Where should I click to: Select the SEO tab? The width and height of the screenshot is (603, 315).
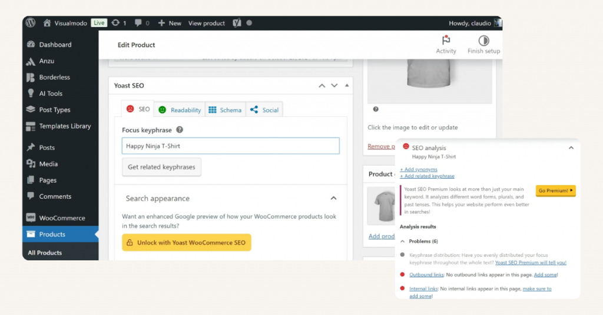(x=138, y=109)
